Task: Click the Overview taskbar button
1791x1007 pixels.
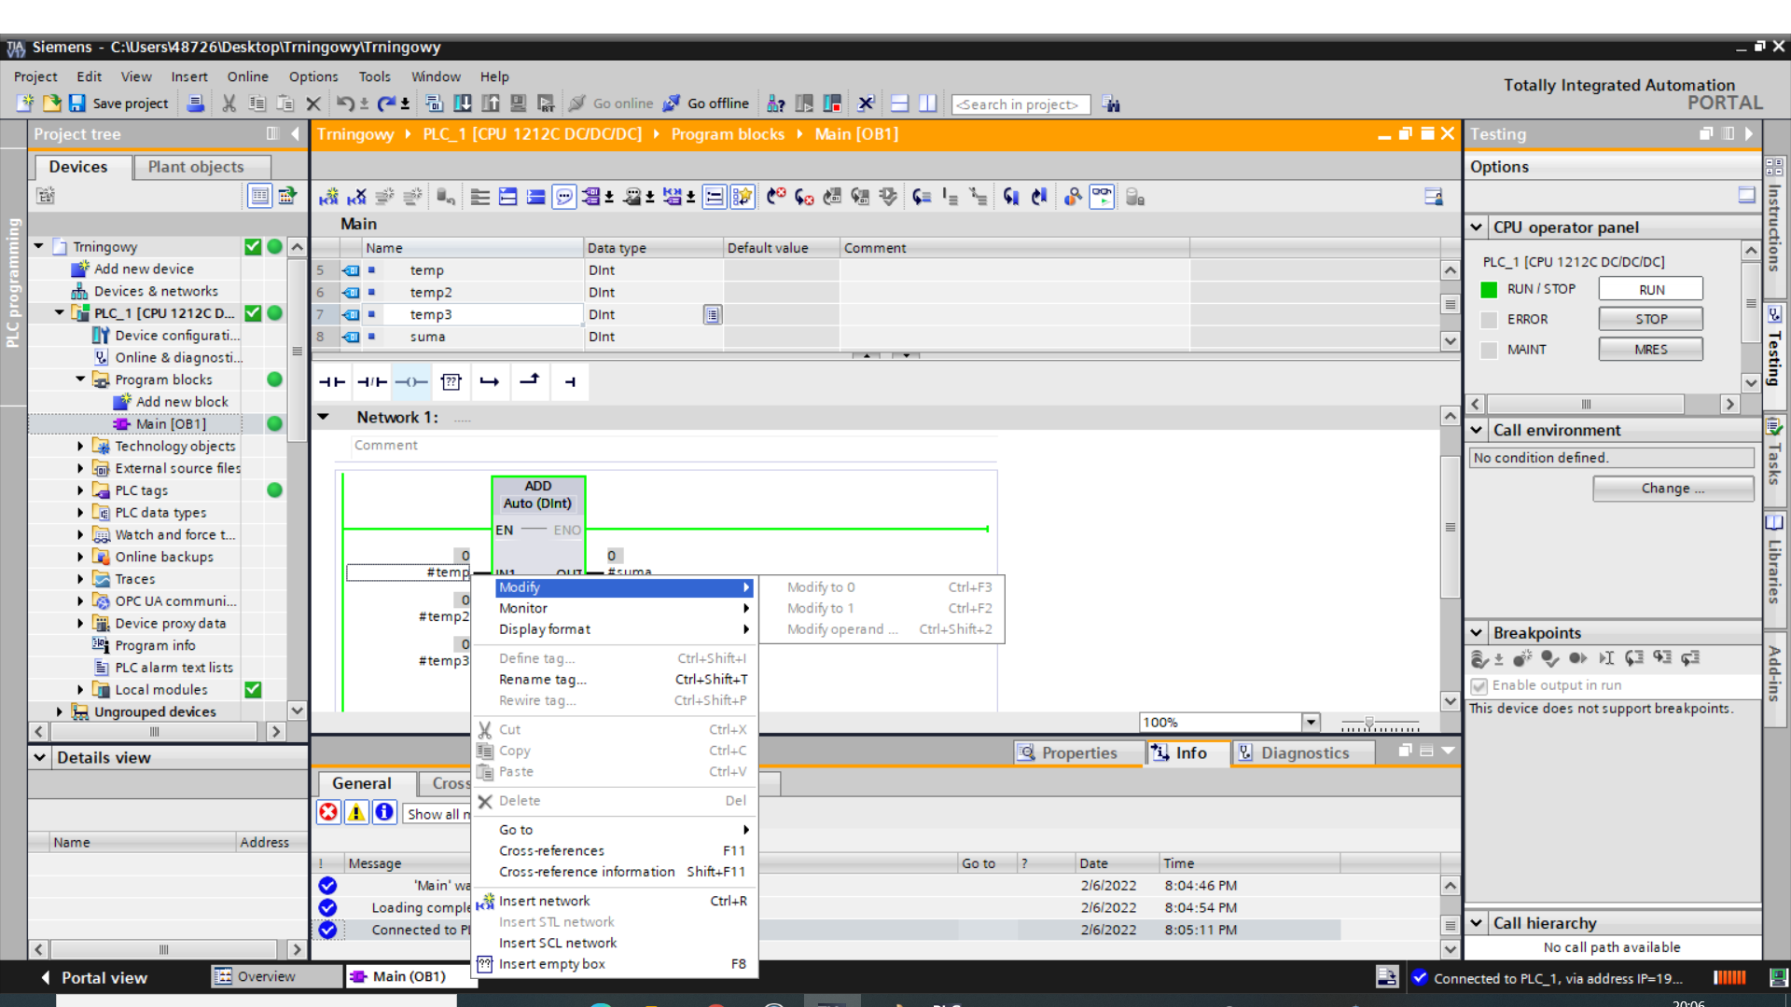Action: pos(276,976)
